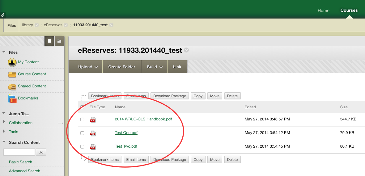Go to the Courses tab

point(349,10)
